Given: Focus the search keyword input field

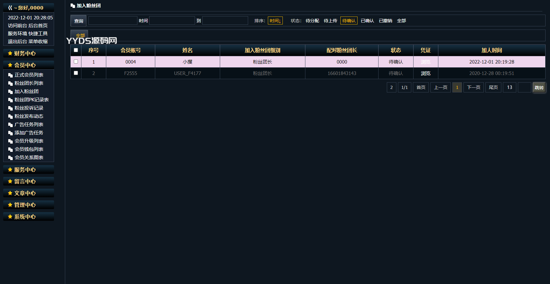Looking at the screenshot, I should pyautogui.click(x=113, y=21).
